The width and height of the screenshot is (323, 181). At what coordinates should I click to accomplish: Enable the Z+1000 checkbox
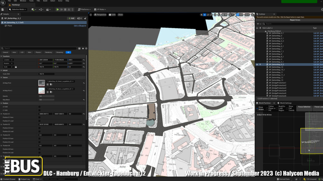(x=39, y=107)
